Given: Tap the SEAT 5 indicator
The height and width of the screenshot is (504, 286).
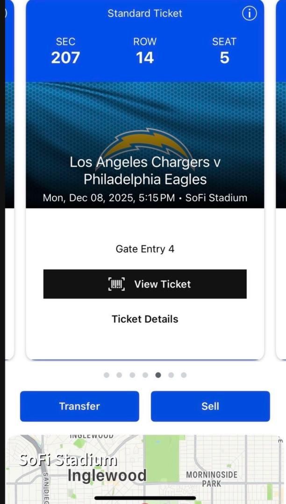Looking at the screenshot, I should tap(224, 50).
